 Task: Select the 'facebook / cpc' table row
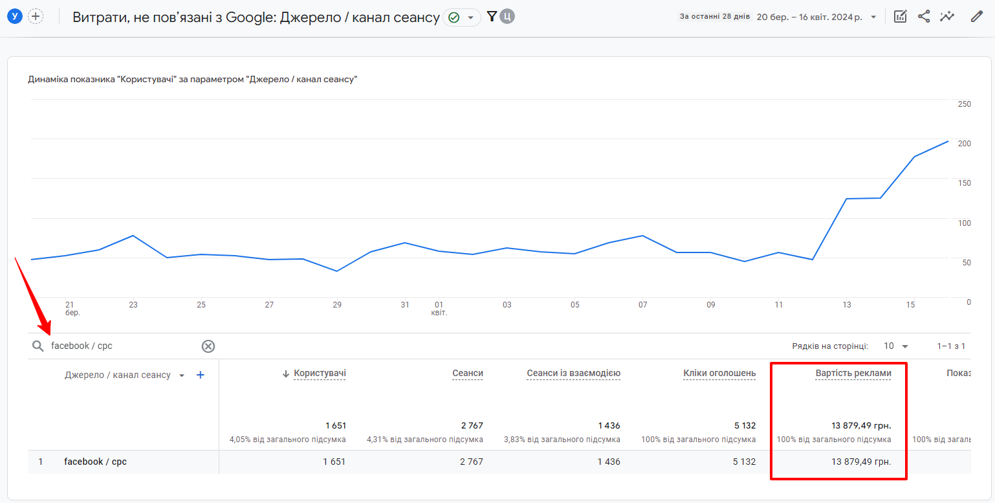pyautogui.click(x=499, y=462)
